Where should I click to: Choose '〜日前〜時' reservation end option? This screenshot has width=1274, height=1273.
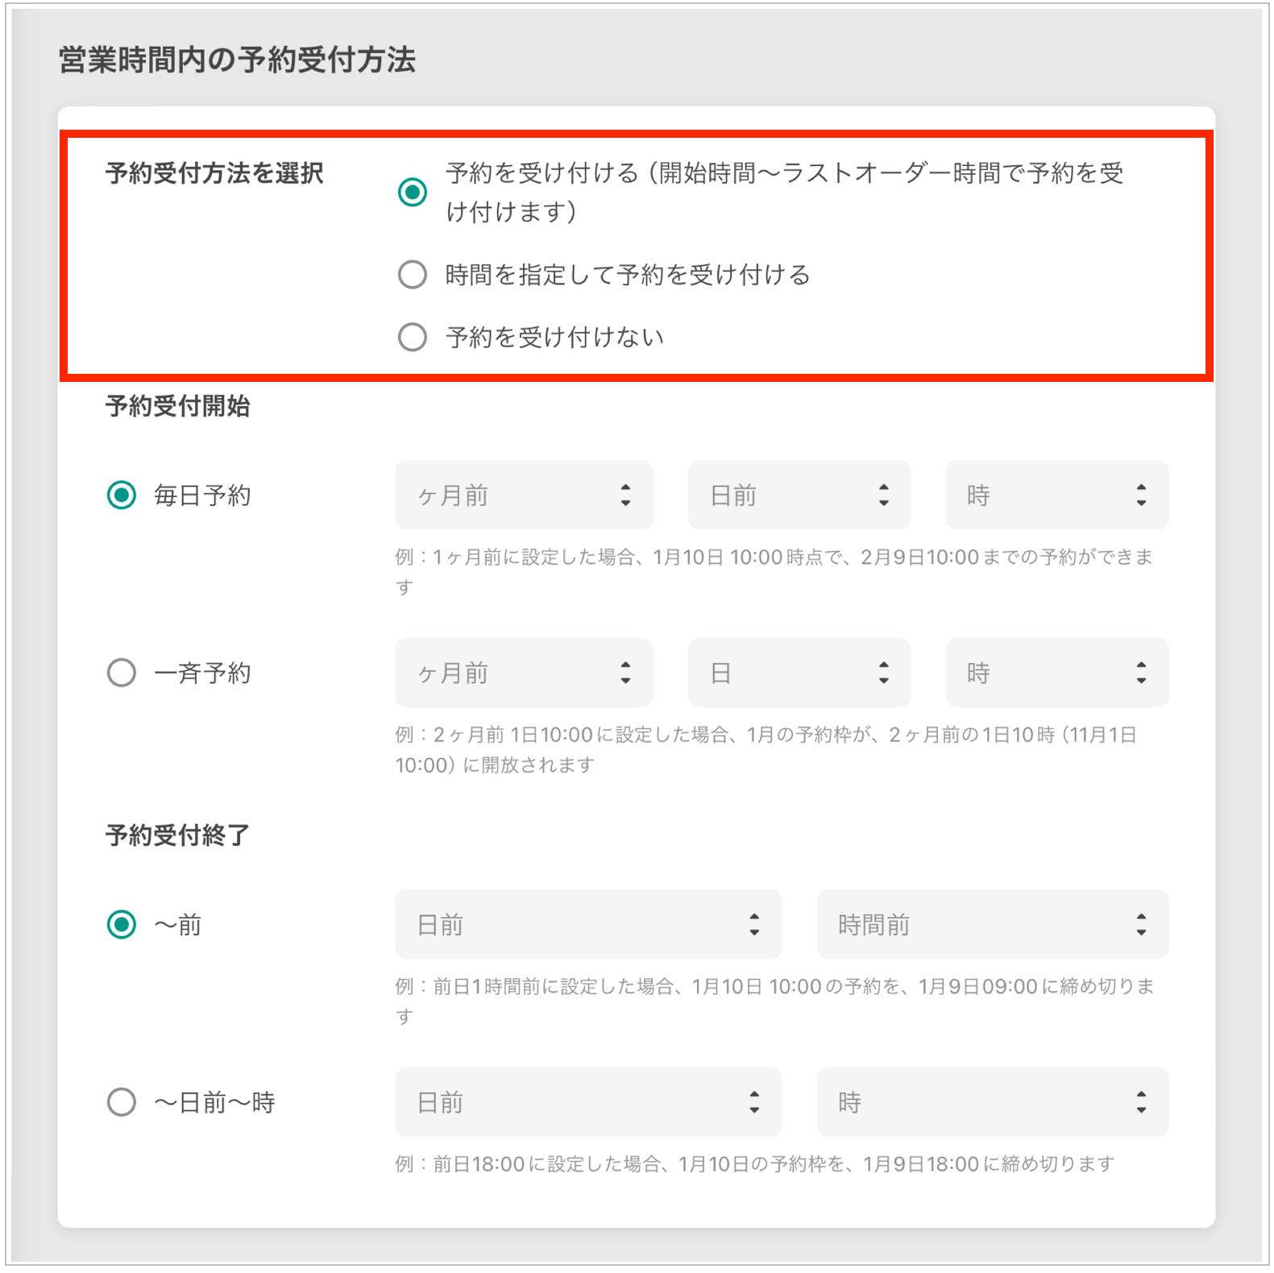tap(122, 1101)
